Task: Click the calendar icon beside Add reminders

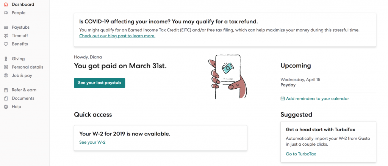Action: pyautogui.click(x=283, y=98)
